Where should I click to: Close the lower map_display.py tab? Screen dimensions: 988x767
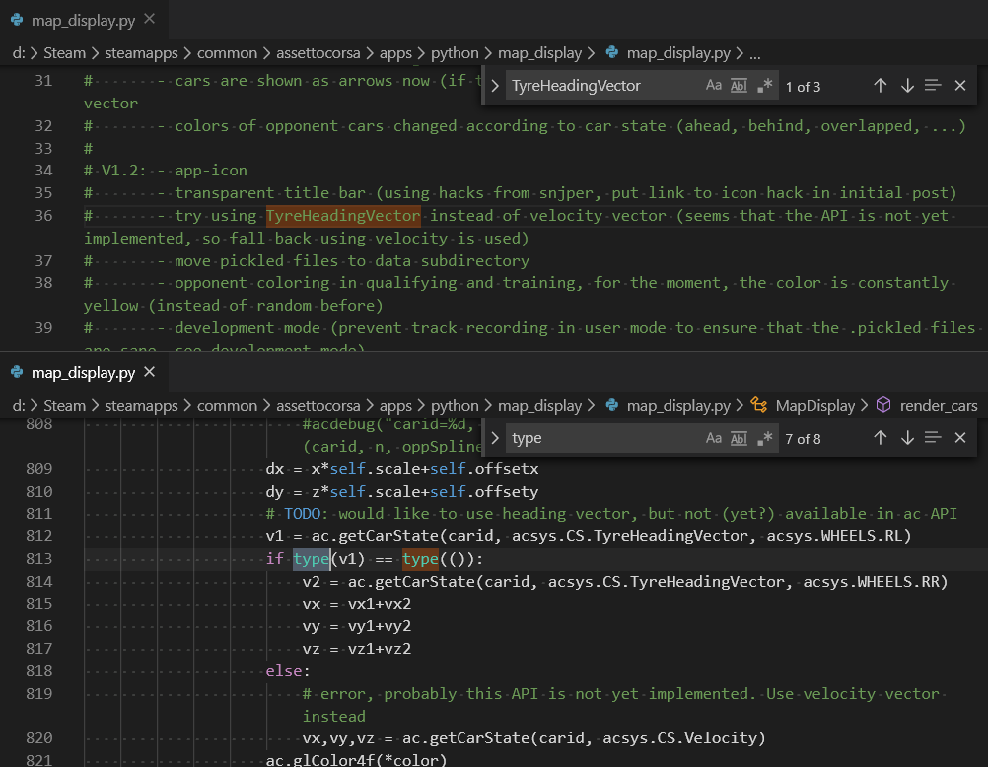(x=149, y=372)
